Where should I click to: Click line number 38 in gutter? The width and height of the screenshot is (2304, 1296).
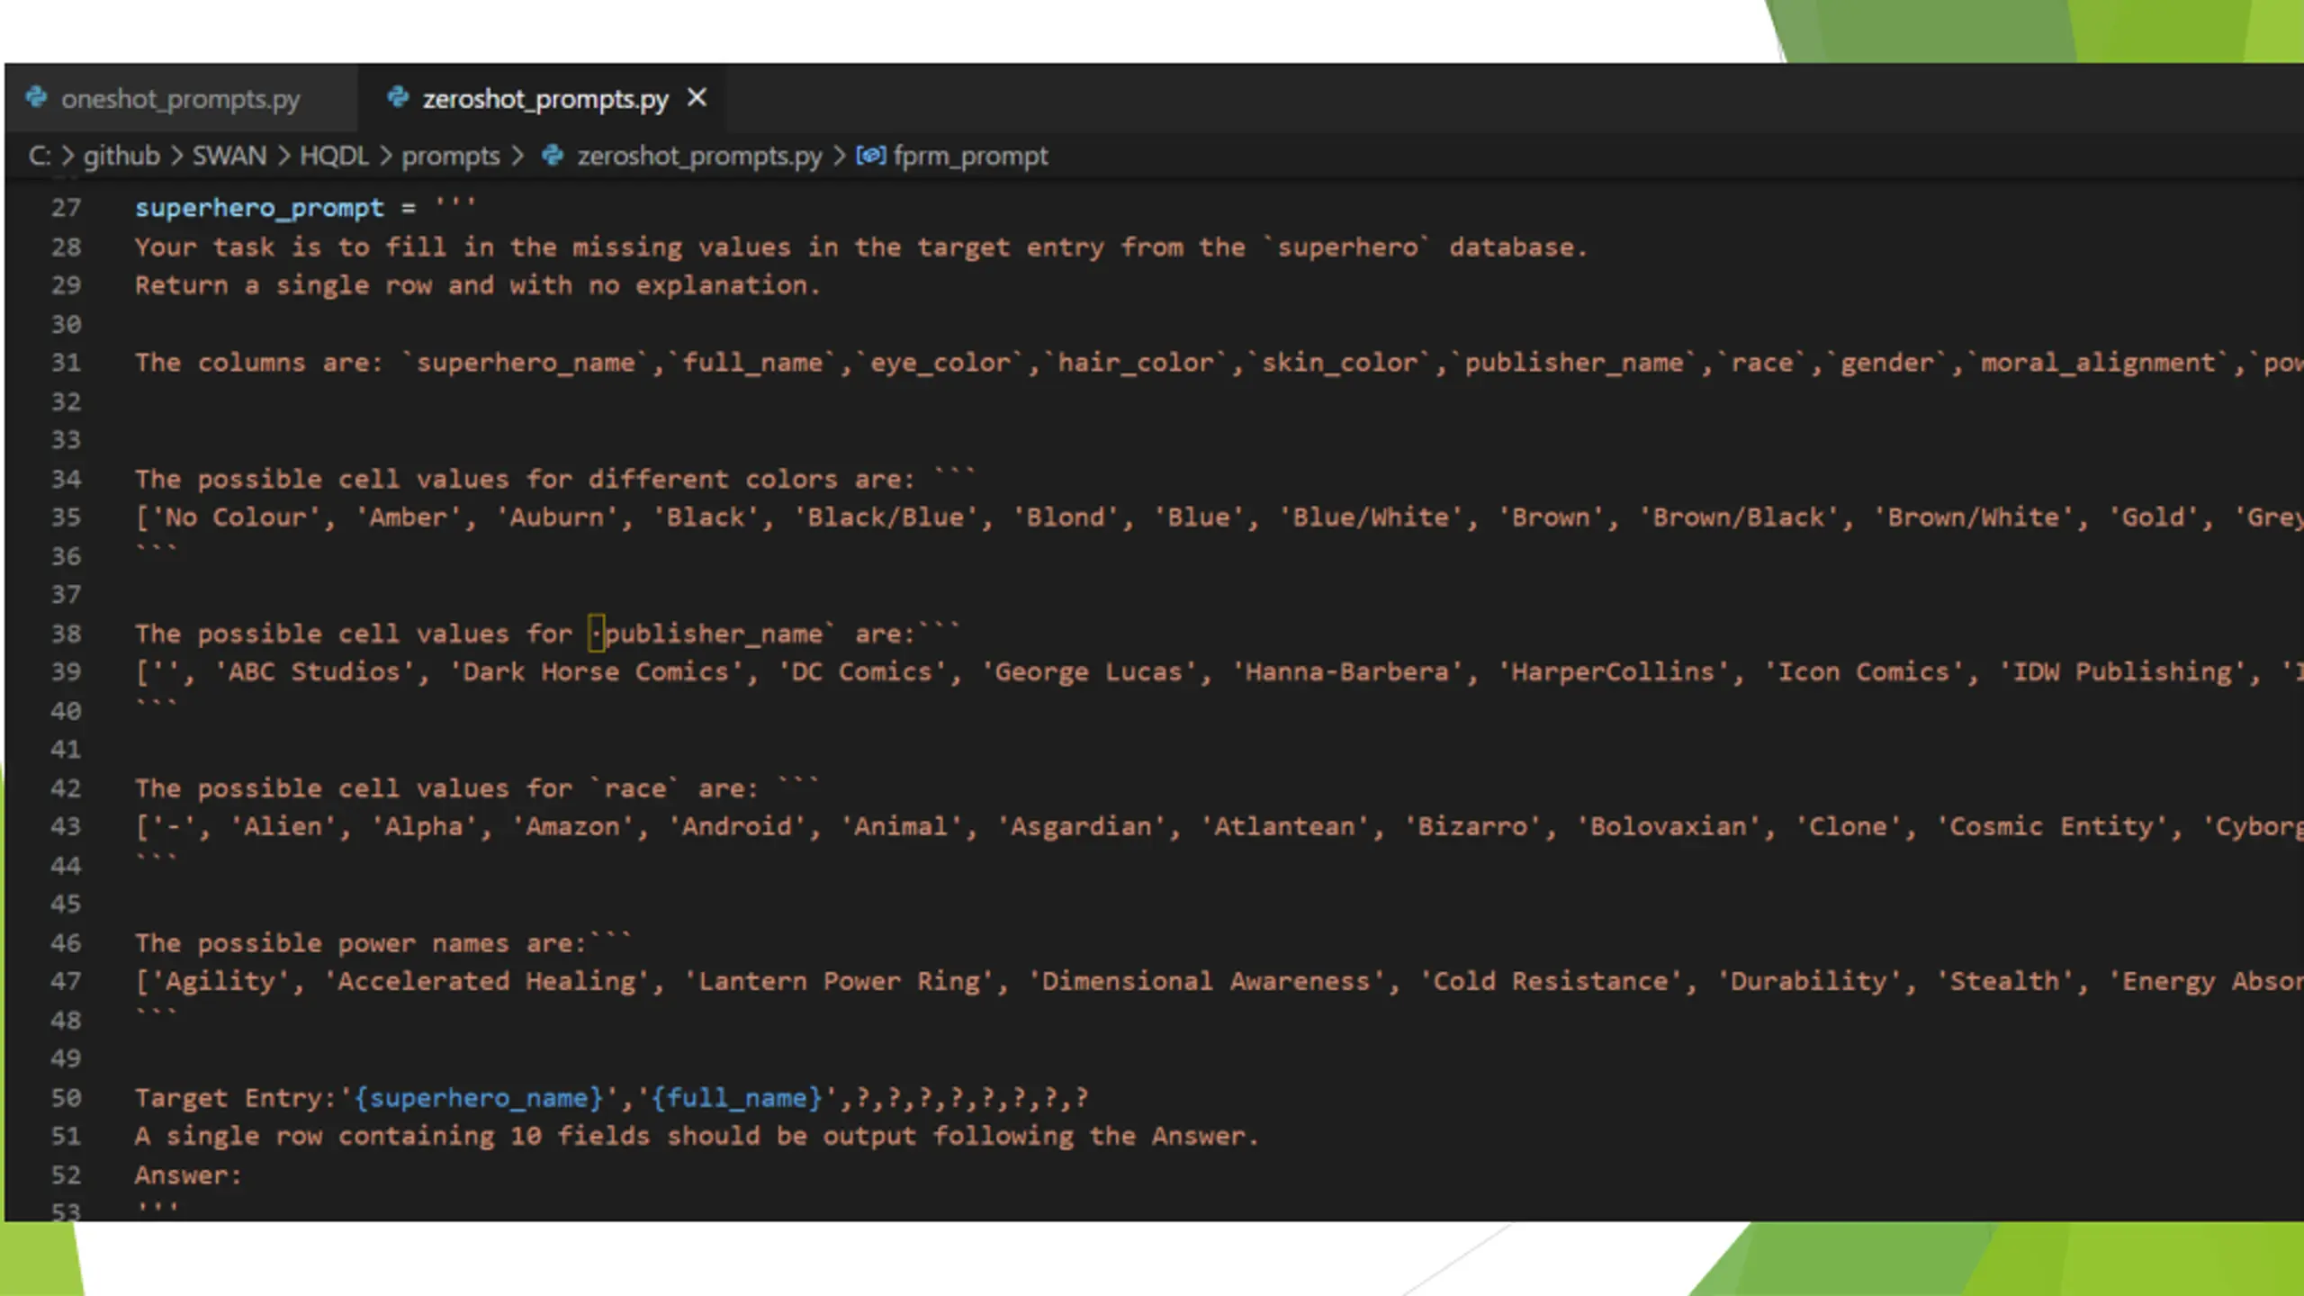click(66, 634)
